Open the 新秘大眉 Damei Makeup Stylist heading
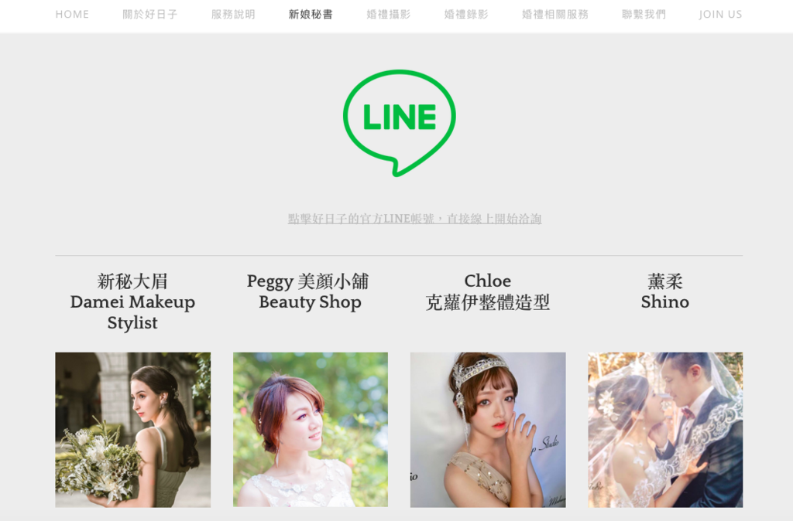Image resolution: width=793 pixels, height=521 pixels. [x=132, y=302]
